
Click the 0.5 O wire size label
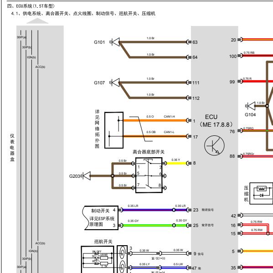[x=150, y=117]
